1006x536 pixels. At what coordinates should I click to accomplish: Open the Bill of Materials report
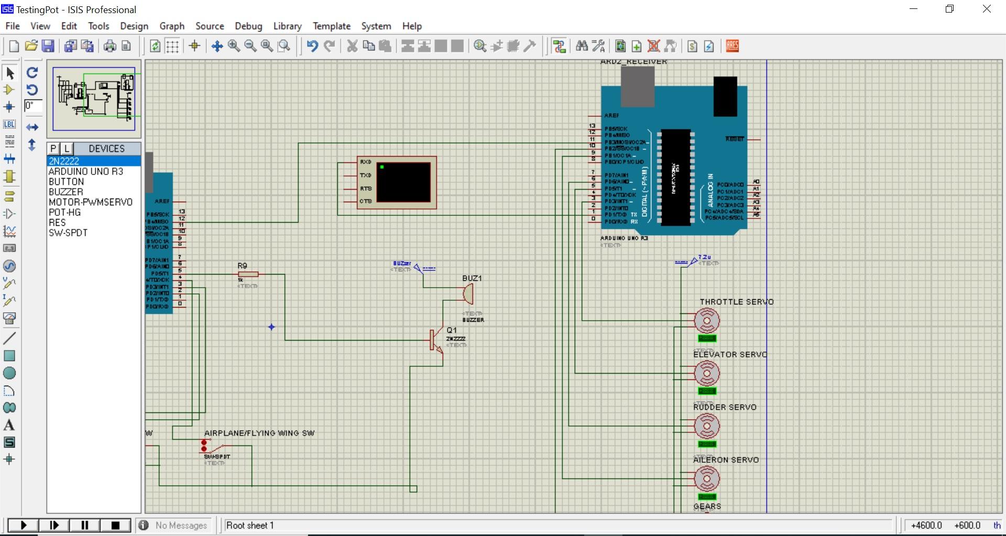point(692,46)
